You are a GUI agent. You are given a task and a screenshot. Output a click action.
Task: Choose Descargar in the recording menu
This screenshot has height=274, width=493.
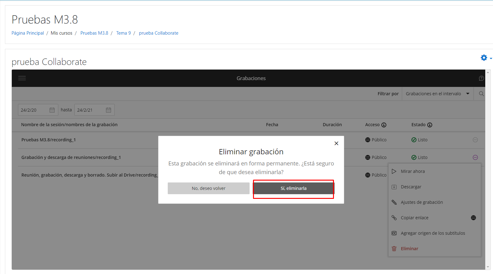411,187
